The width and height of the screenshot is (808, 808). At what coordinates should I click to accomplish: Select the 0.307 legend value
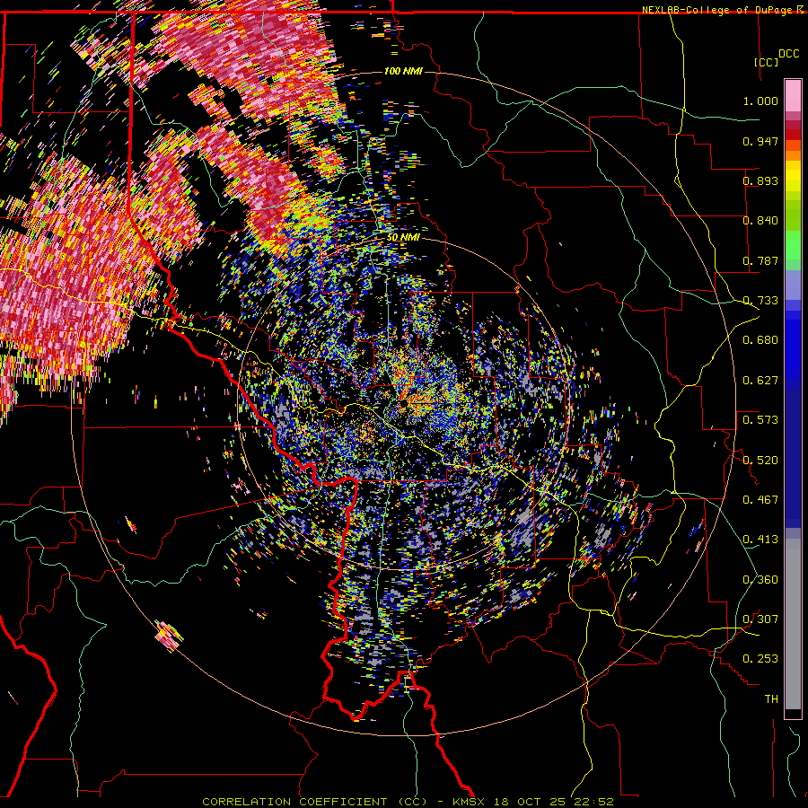pyautogui.click(x=760, y=619)
